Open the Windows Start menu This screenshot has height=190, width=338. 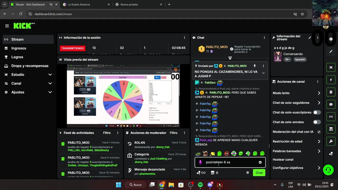point(119,185)
